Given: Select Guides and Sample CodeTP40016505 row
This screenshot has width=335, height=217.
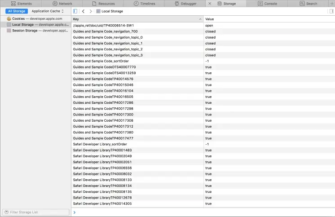Looking at the screenshot, I should [203, 97].
